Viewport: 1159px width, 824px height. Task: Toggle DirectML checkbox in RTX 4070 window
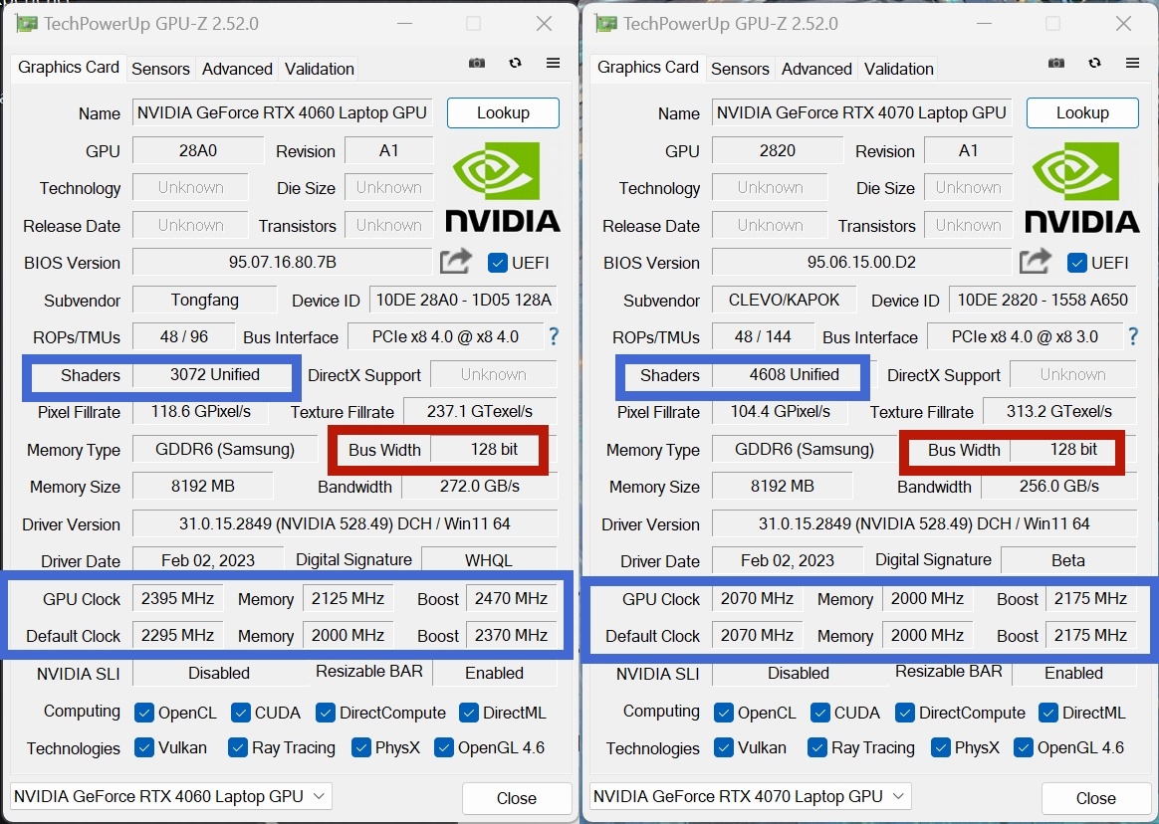(1048, 713)
